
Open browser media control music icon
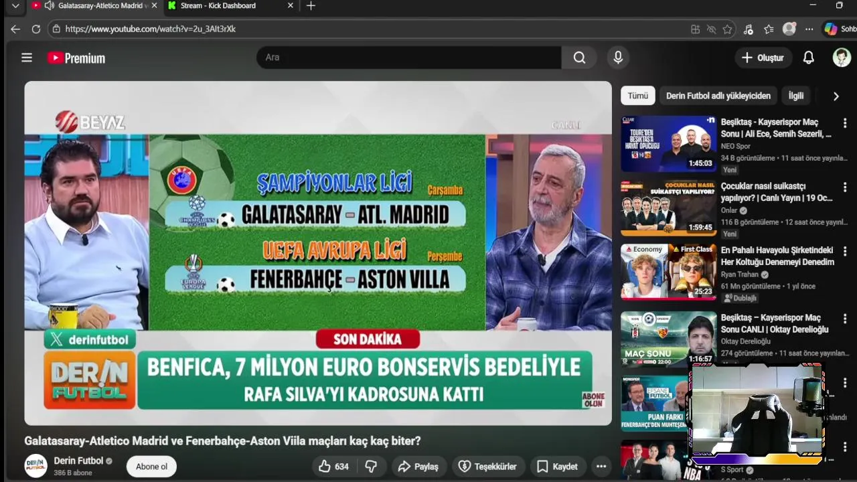pos(748,29)
